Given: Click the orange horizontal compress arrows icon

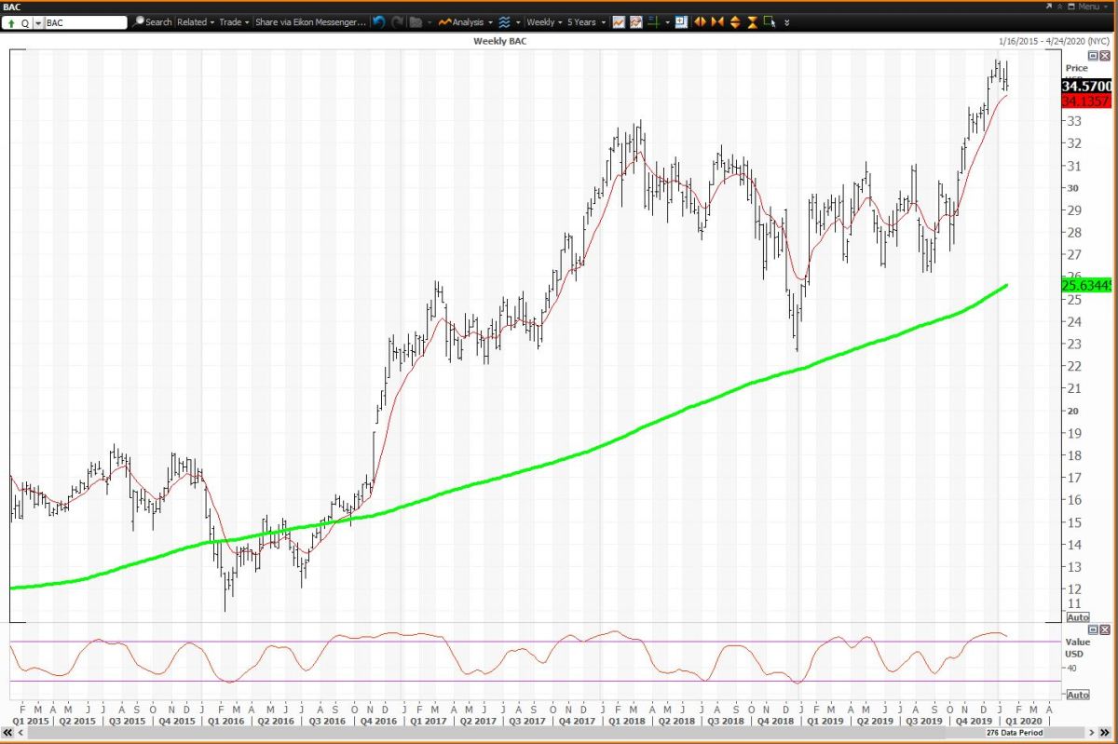Looking at the screenshot, I should pyautogui.click(x=717, y=21).
